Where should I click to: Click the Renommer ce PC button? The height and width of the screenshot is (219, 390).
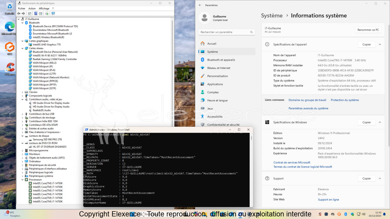[x=368, y=30]
